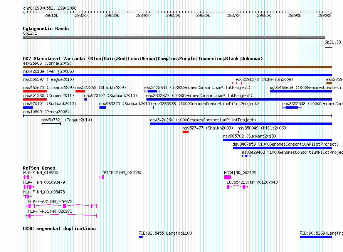This screenshot has height=252, width=343.
Task: Click nsv527477 (Shaikh2009) label
Action: (208, 128)
